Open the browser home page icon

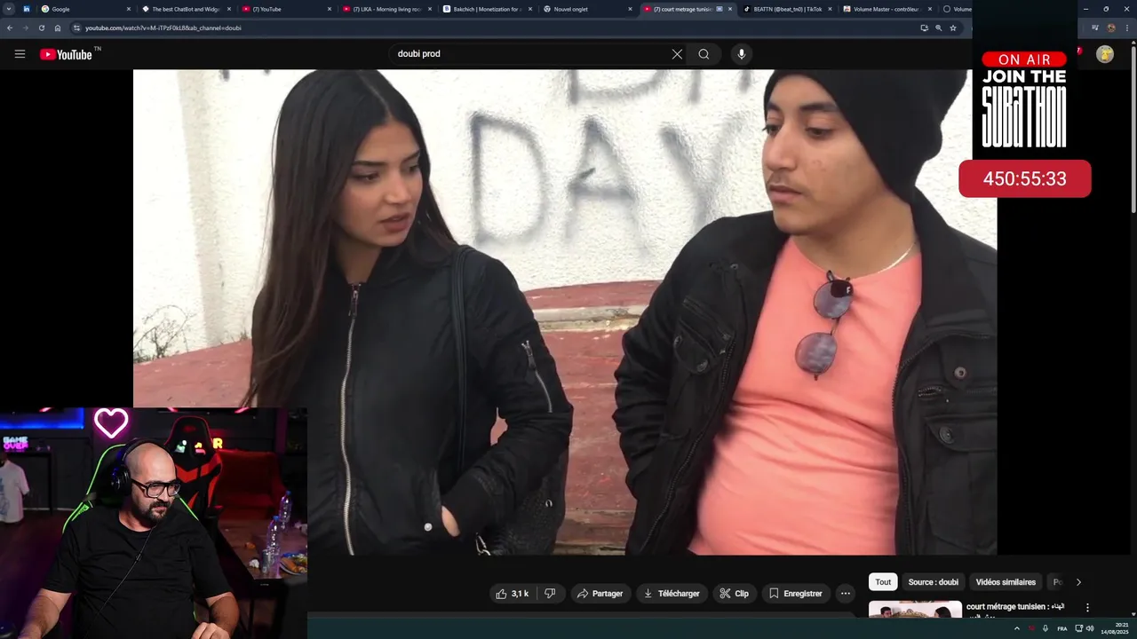pyautogui.click(x=58, y=28)
